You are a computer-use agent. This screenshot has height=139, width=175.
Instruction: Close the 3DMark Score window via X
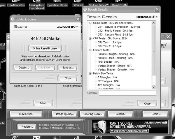coord(78,19)
